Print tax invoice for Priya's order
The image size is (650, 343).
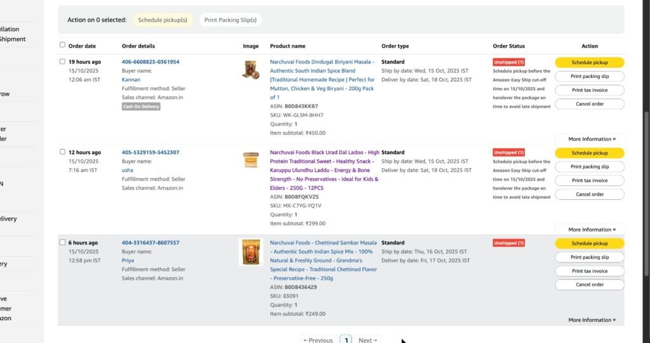click(x=590, y=271)
